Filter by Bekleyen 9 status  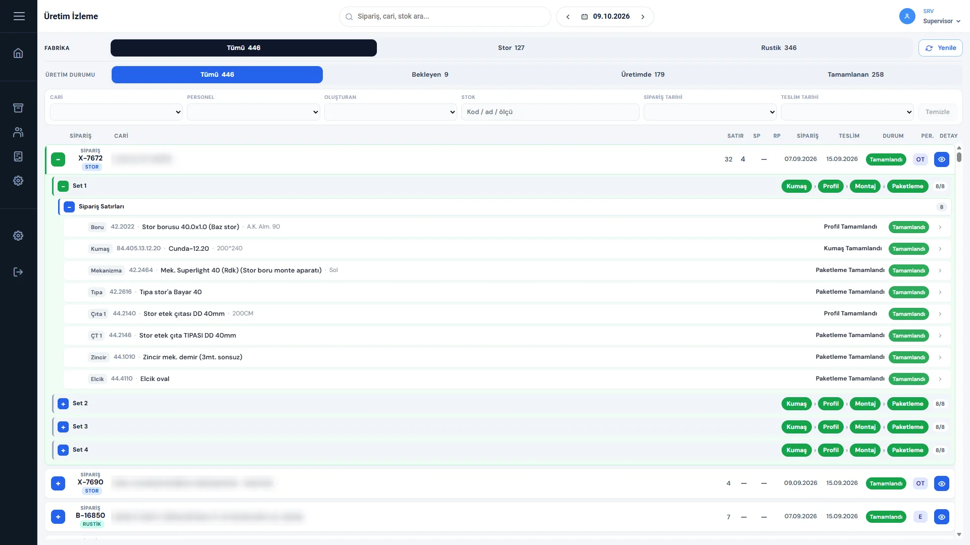click(x=430, y=75)
